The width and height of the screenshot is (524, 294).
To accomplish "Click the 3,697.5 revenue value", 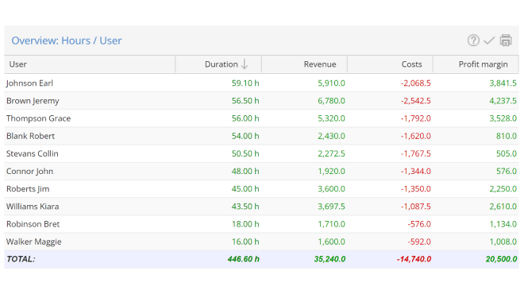I will tap(331, 207).
